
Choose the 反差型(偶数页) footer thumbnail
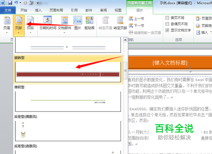coord(68,131)
